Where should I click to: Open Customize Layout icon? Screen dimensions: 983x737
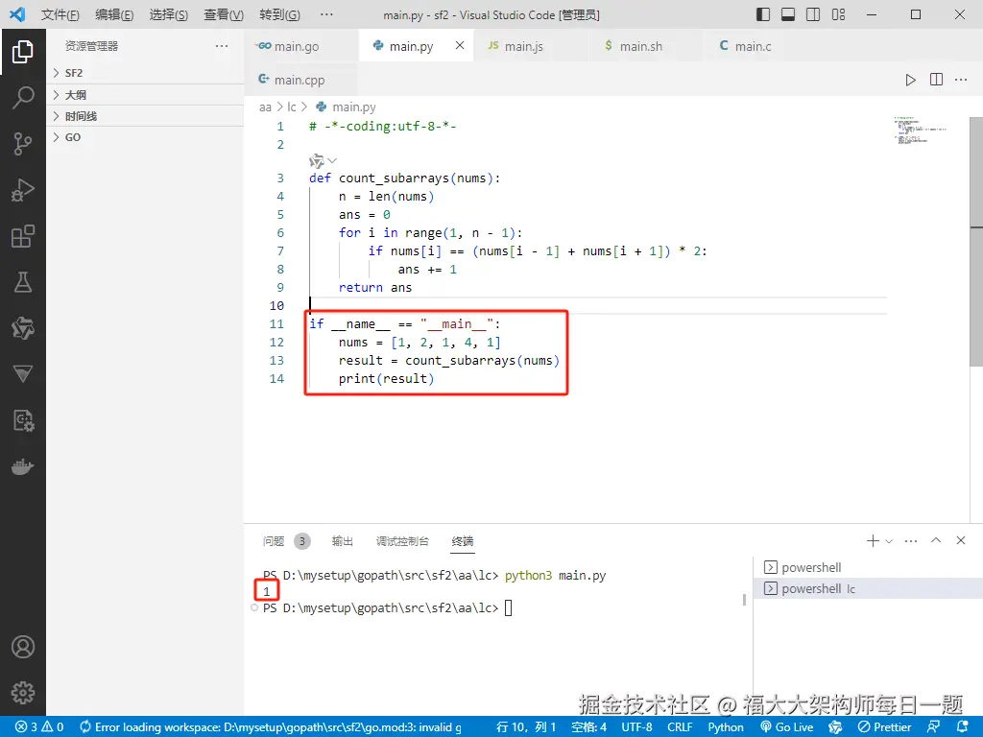[x=838, y=14]
